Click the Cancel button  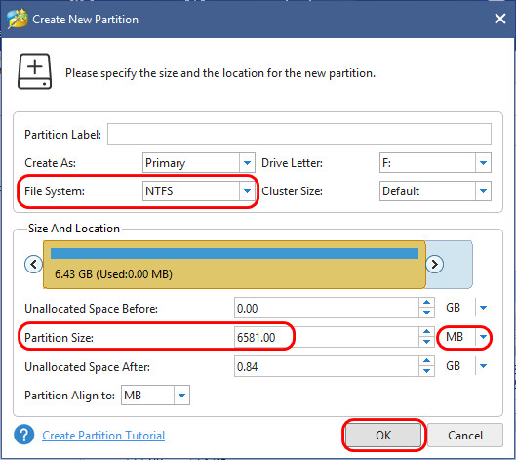[x=465, y=435]
